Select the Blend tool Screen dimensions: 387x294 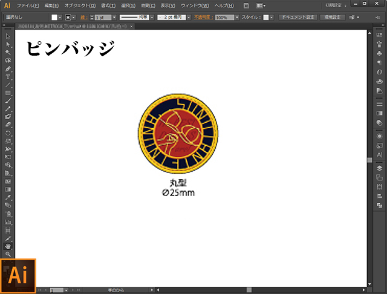(x=8, y=205)
